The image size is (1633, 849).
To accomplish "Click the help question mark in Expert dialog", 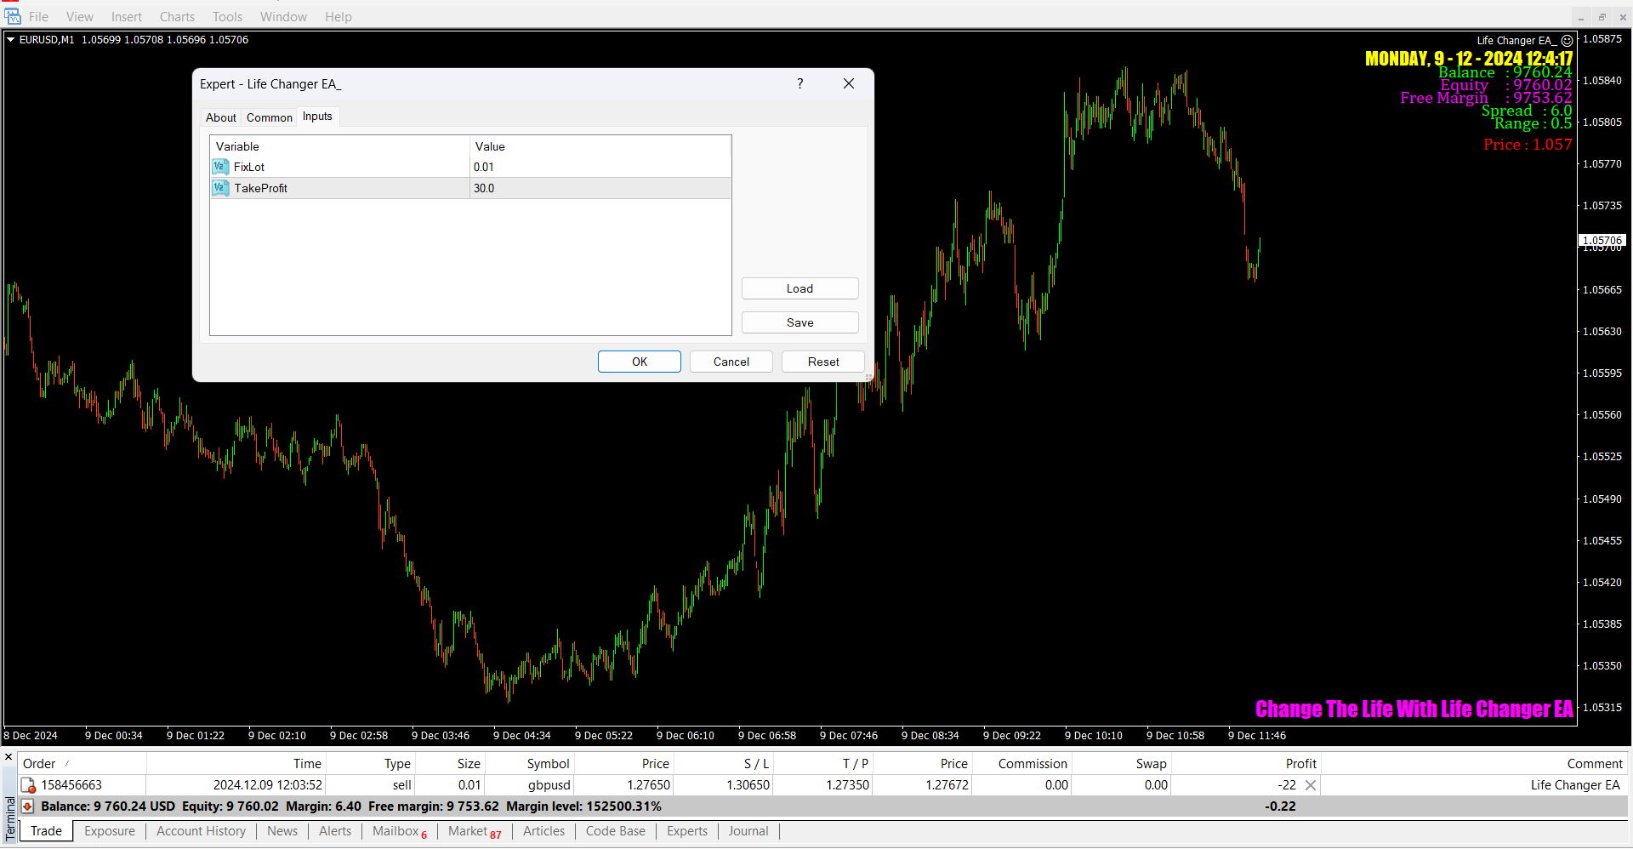I will click(x=799, y=83).
